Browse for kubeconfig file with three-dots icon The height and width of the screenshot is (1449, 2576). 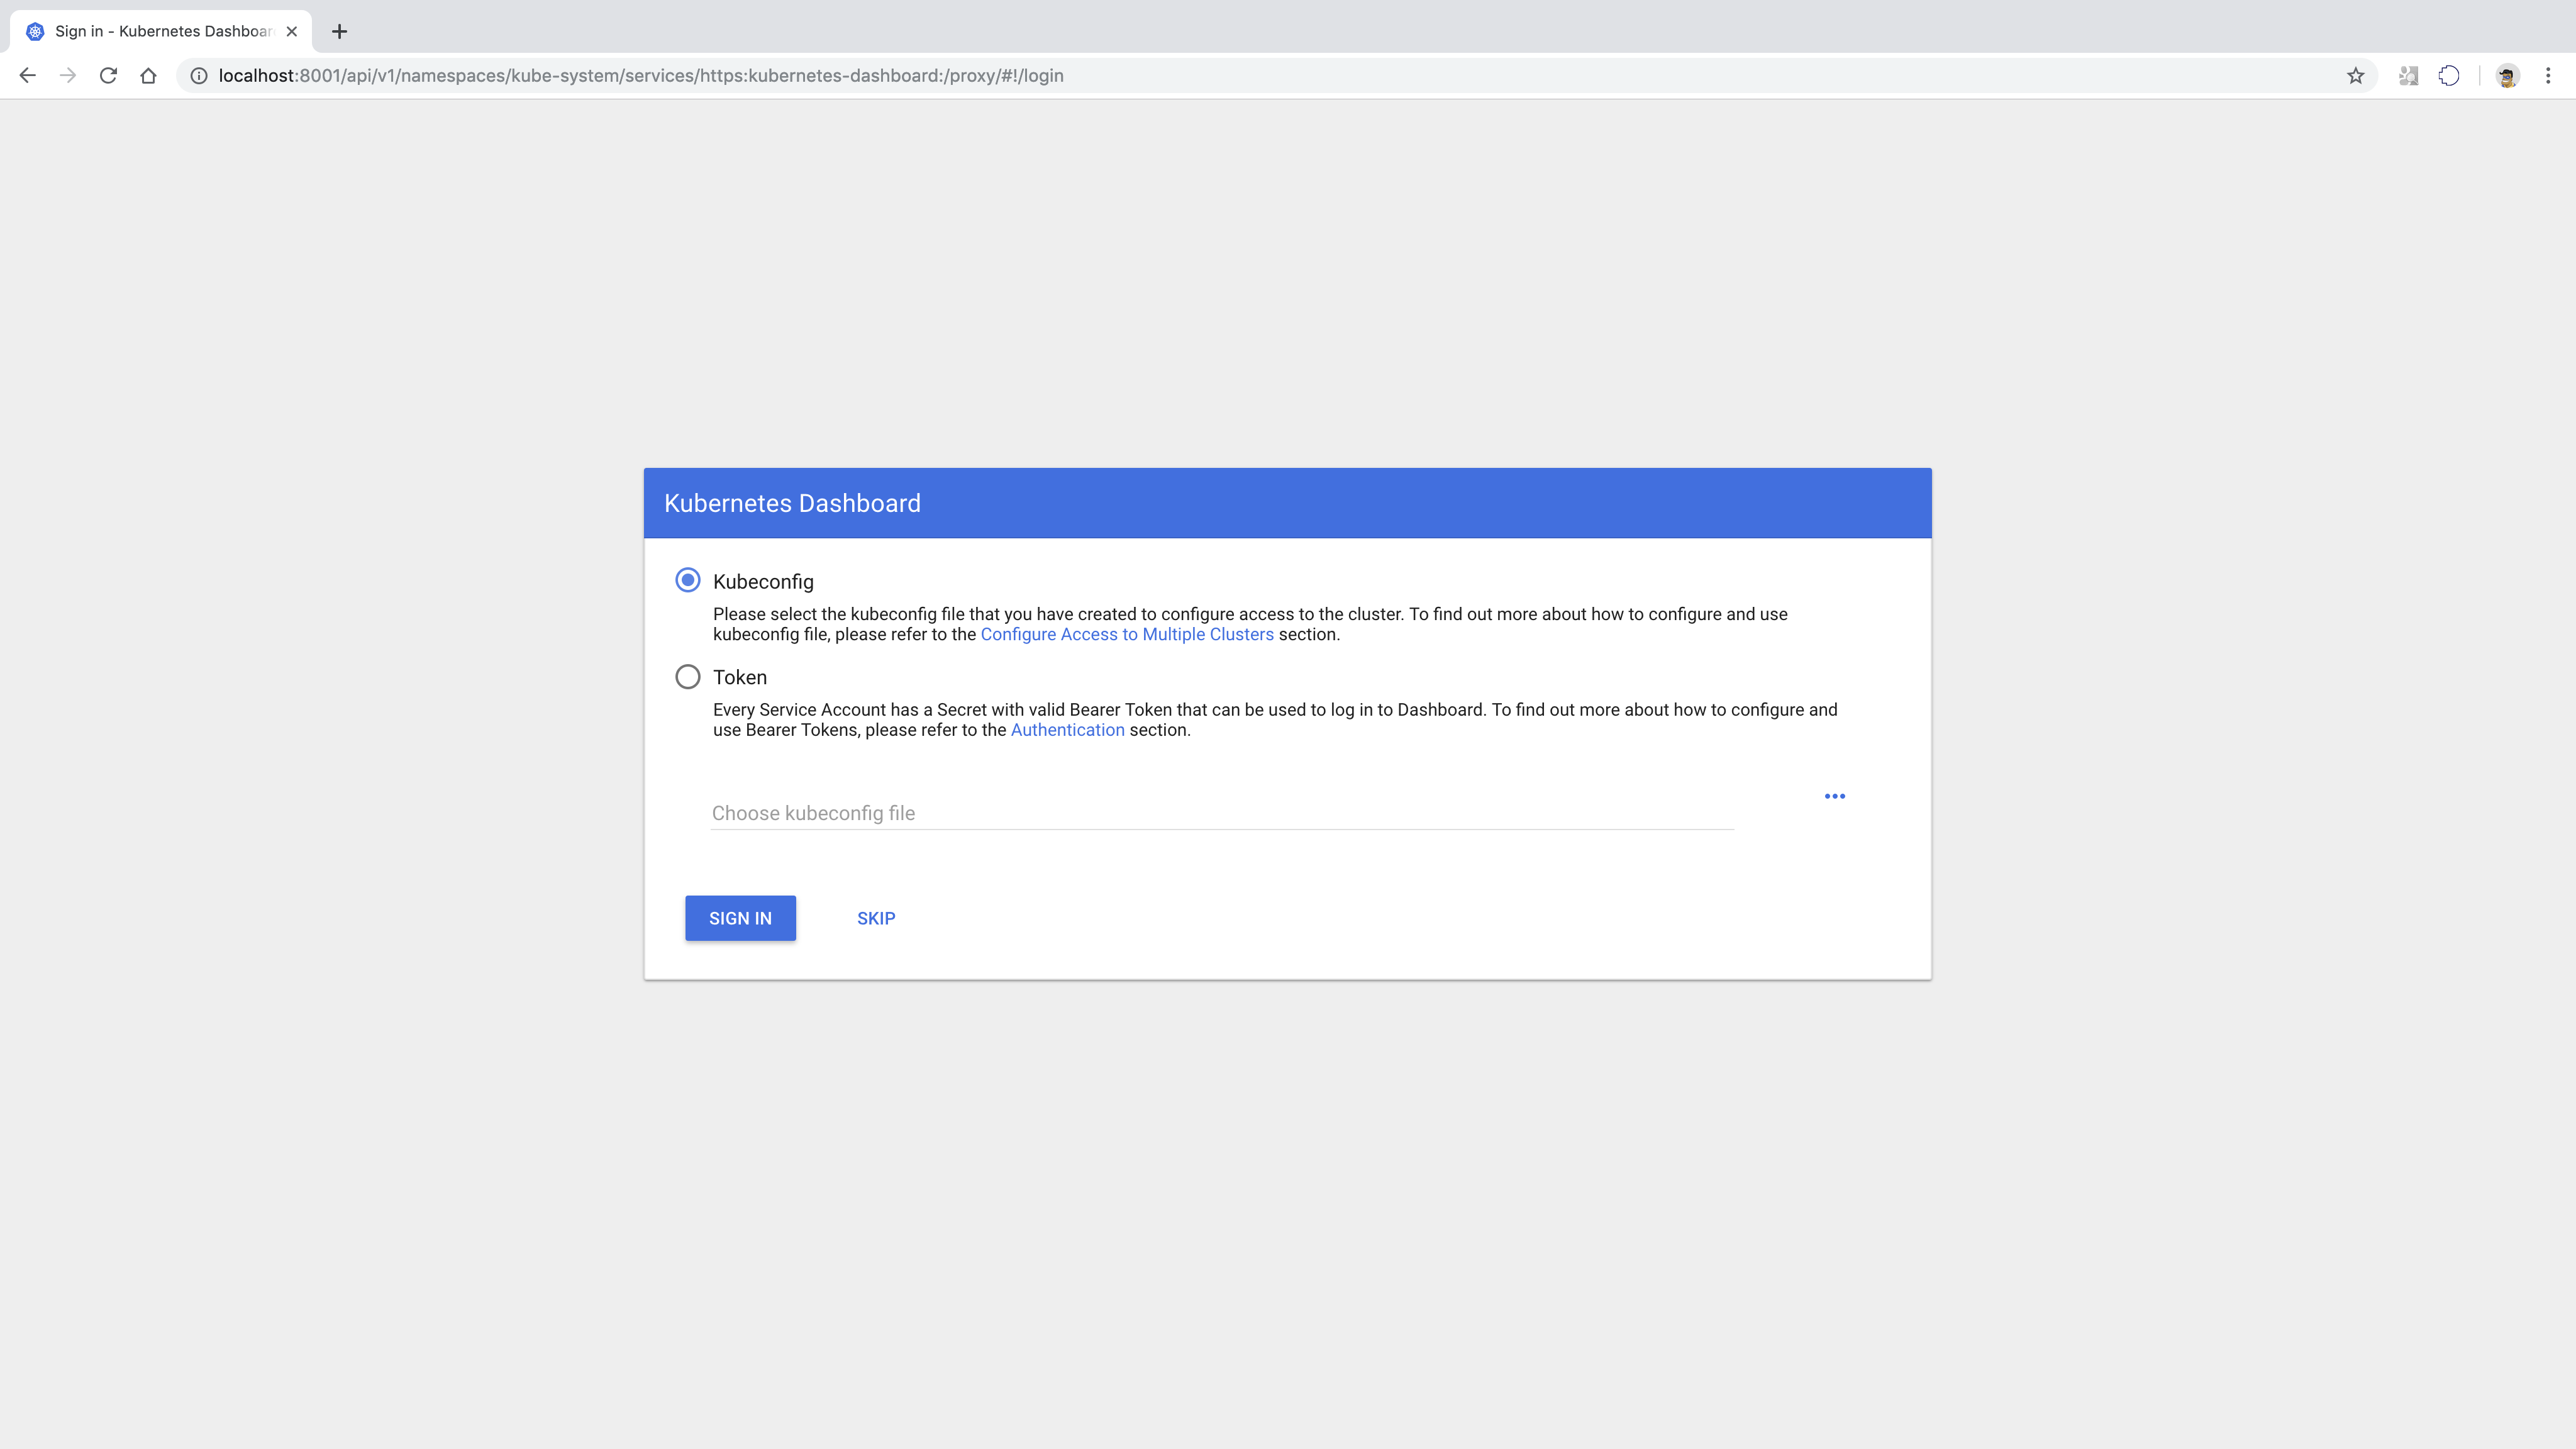[1834, 796]
